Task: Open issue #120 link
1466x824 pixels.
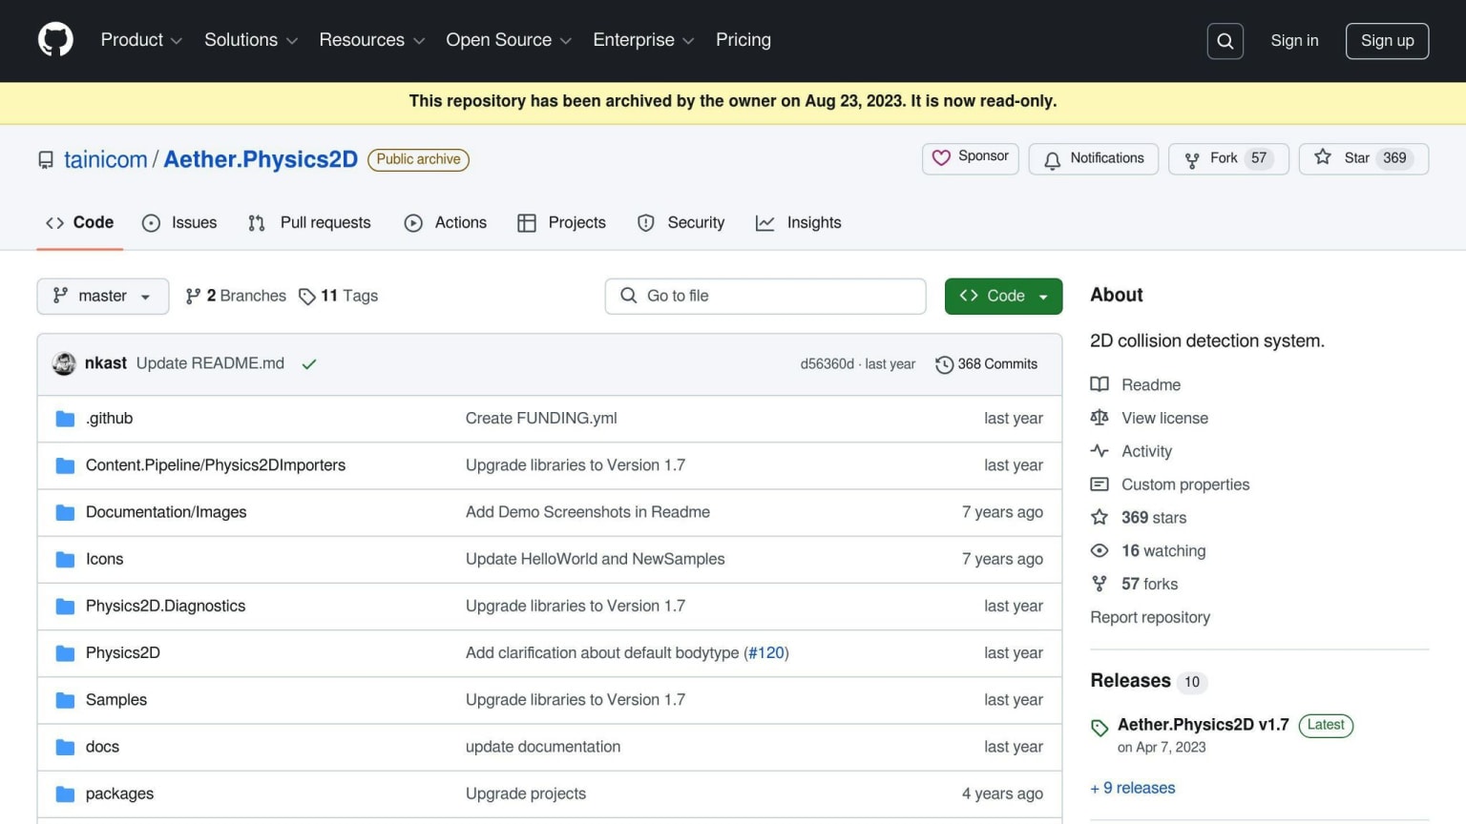Action: pyautogui.click(x=766, y=653)
